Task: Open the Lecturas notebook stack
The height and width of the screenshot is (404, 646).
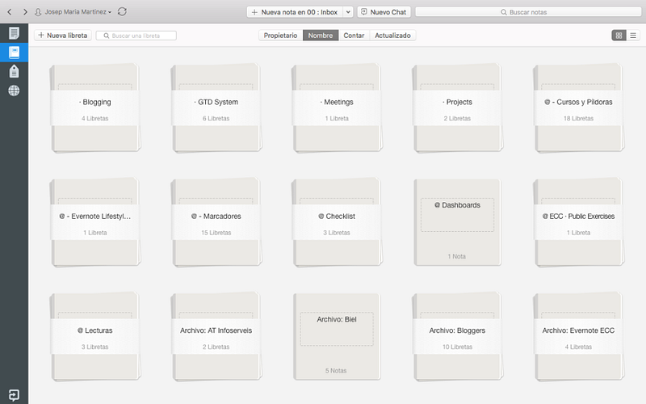Action: 95,336
